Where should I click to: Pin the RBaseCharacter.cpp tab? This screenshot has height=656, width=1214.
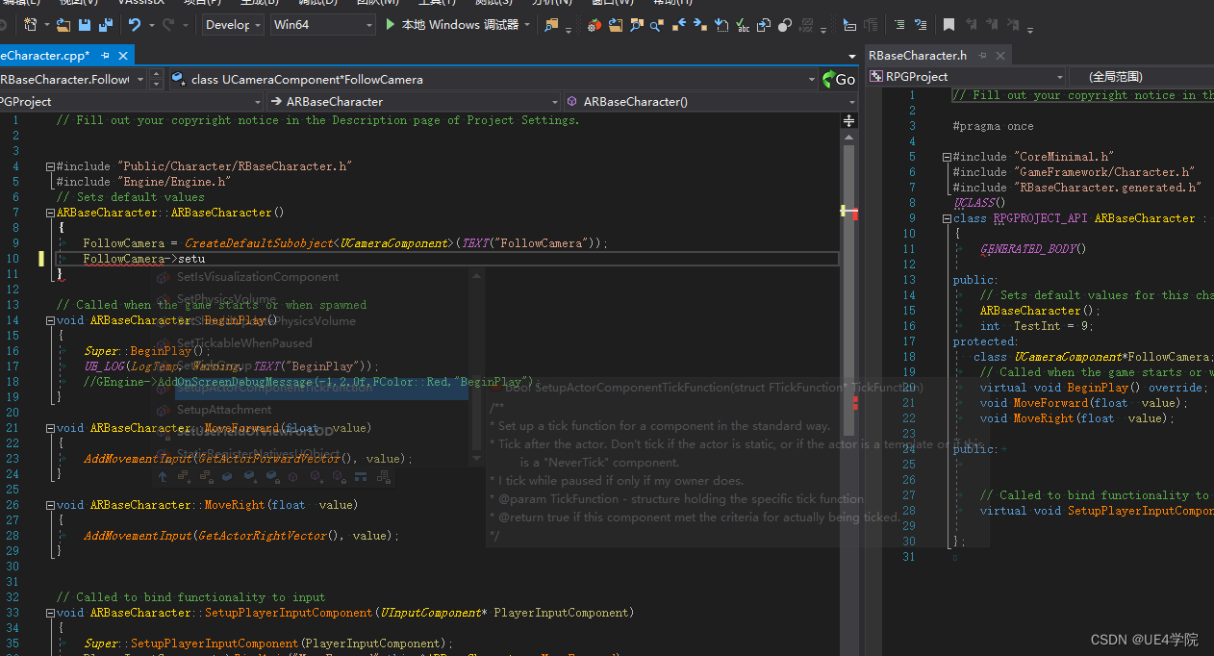tap(105, 56)
